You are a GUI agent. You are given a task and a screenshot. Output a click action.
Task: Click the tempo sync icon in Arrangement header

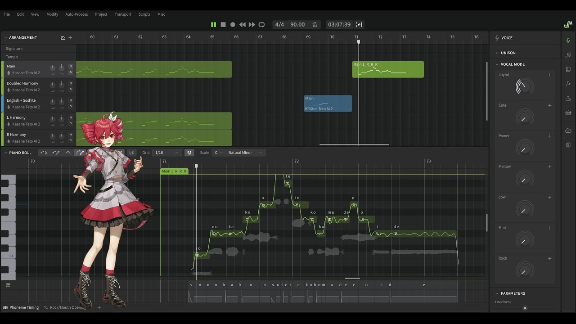[63, 38]
